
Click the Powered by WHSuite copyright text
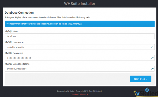80,91
